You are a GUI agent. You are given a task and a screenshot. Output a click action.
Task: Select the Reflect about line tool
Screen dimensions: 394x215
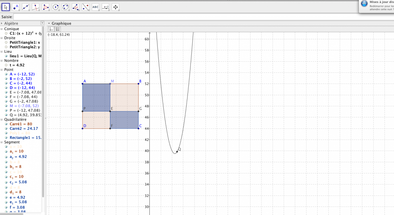(x=85, y=7)
